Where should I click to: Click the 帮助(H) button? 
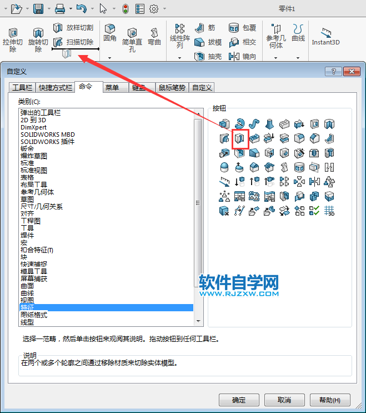click(330, 400)
